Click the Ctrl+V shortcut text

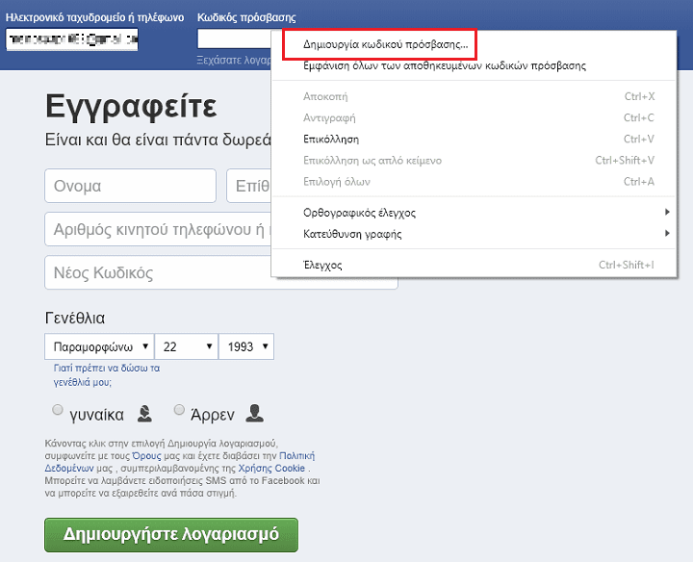[x=639, y=140]
